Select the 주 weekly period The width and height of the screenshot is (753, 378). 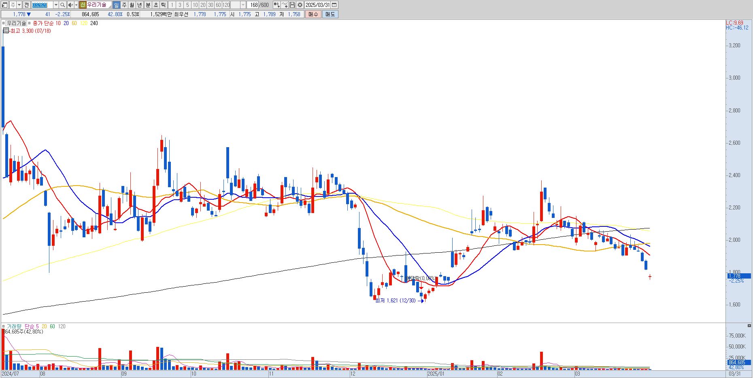(124, 5)
